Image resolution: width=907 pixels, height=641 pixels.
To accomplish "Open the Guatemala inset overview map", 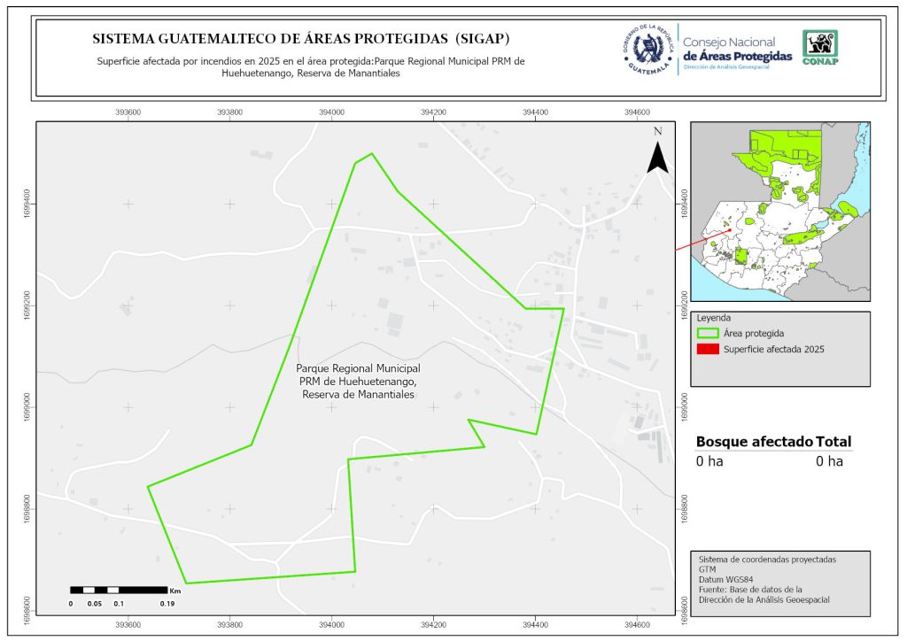I will click(779, 211).
